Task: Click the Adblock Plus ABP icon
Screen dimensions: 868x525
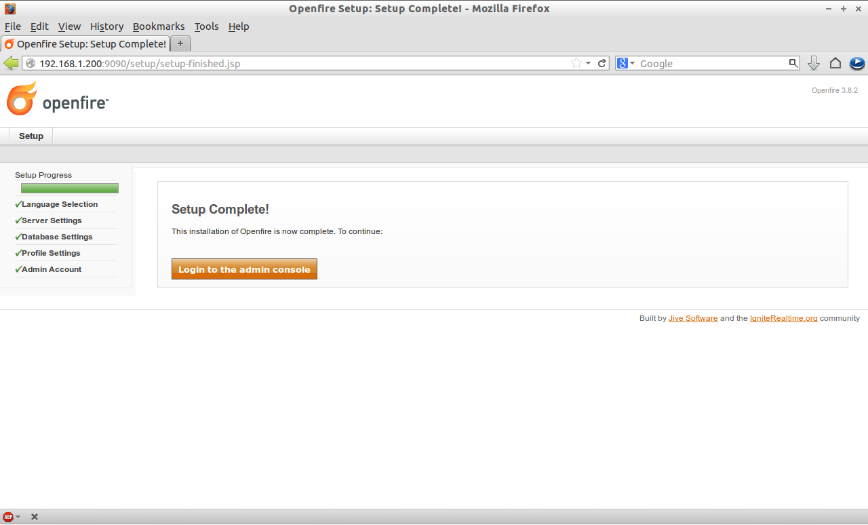Action: pyautogui.click(x=8, y=517)
